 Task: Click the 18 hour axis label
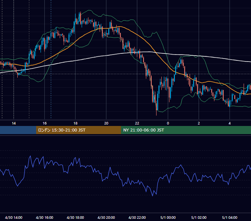click(x=75, y=123)
